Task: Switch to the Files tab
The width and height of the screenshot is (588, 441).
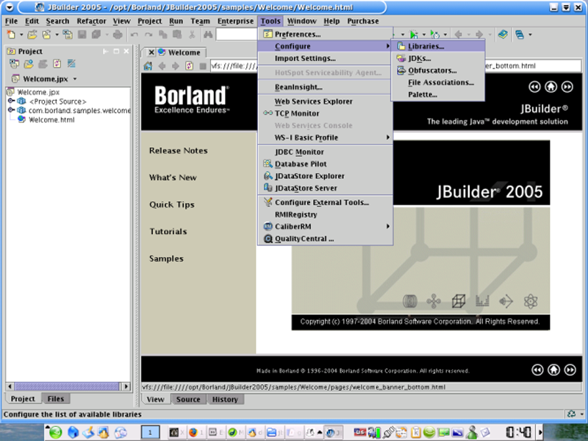Action: tap(55, 399)
